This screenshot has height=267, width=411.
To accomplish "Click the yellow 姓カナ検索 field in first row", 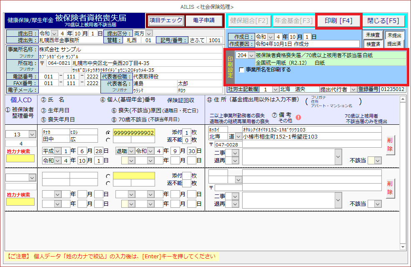I will [20, 159].
